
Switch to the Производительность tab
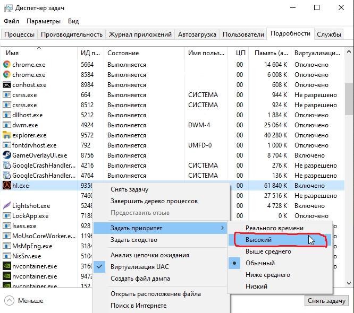72,34
